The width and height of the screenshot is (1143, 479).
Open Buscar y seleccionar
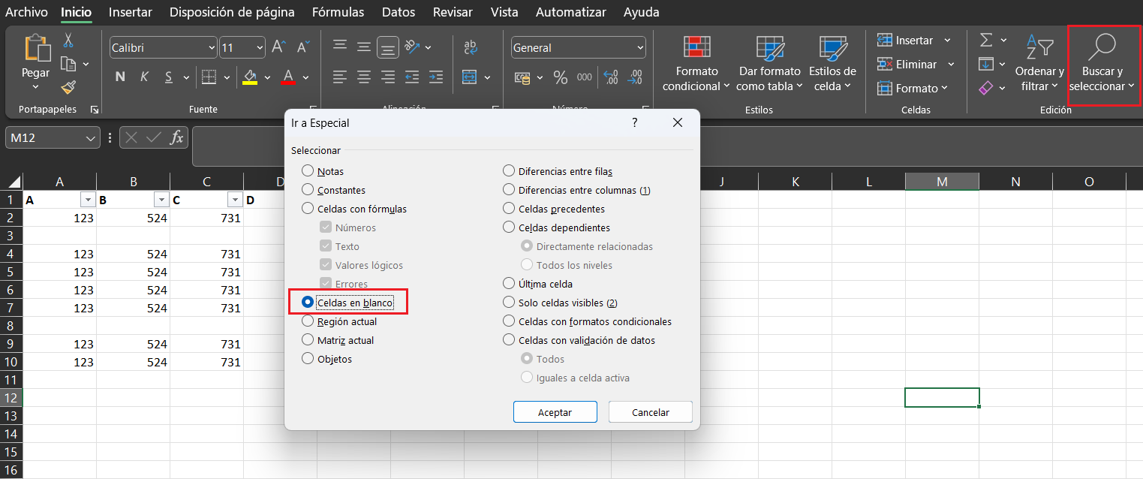click(x=1103, y=64)
